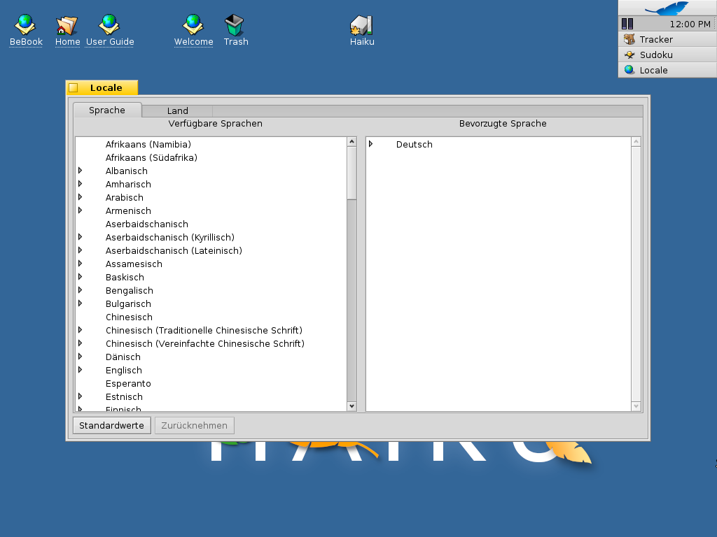Click the Haiku leaf menu in Deskbar
The width and height of the screenshot is (717, 537).
click(x=667, y=8)
